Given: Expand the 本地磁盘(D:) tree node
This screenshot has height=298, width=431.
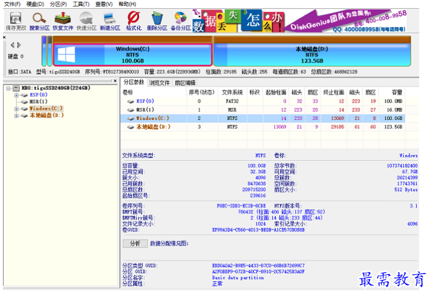Looking at the screenshot, I should click(16, 115).
